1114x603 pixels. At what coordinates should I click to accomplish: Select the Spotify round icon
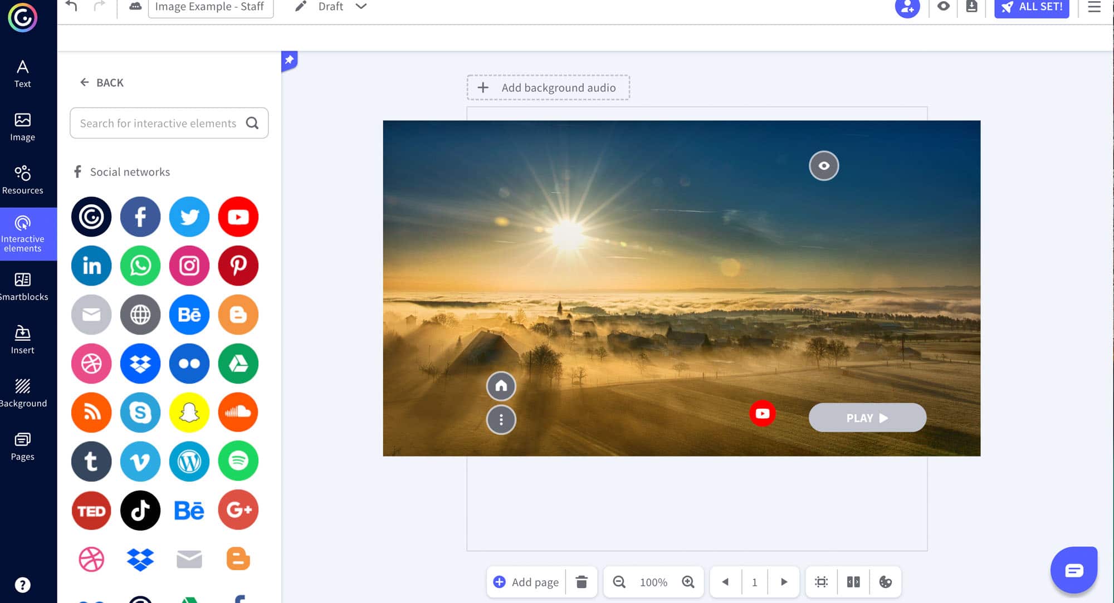238,462
